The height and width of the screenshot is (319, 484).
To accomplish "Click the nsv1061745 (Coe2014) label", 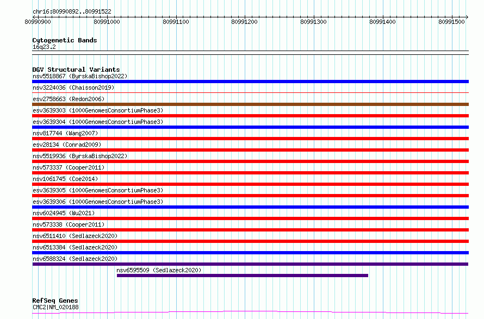I will click(65, 179).
